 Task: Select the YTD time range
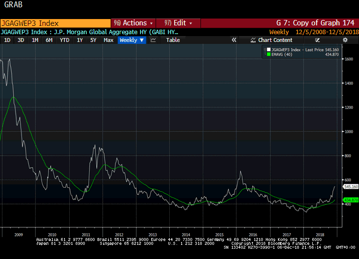coord(64,40)
